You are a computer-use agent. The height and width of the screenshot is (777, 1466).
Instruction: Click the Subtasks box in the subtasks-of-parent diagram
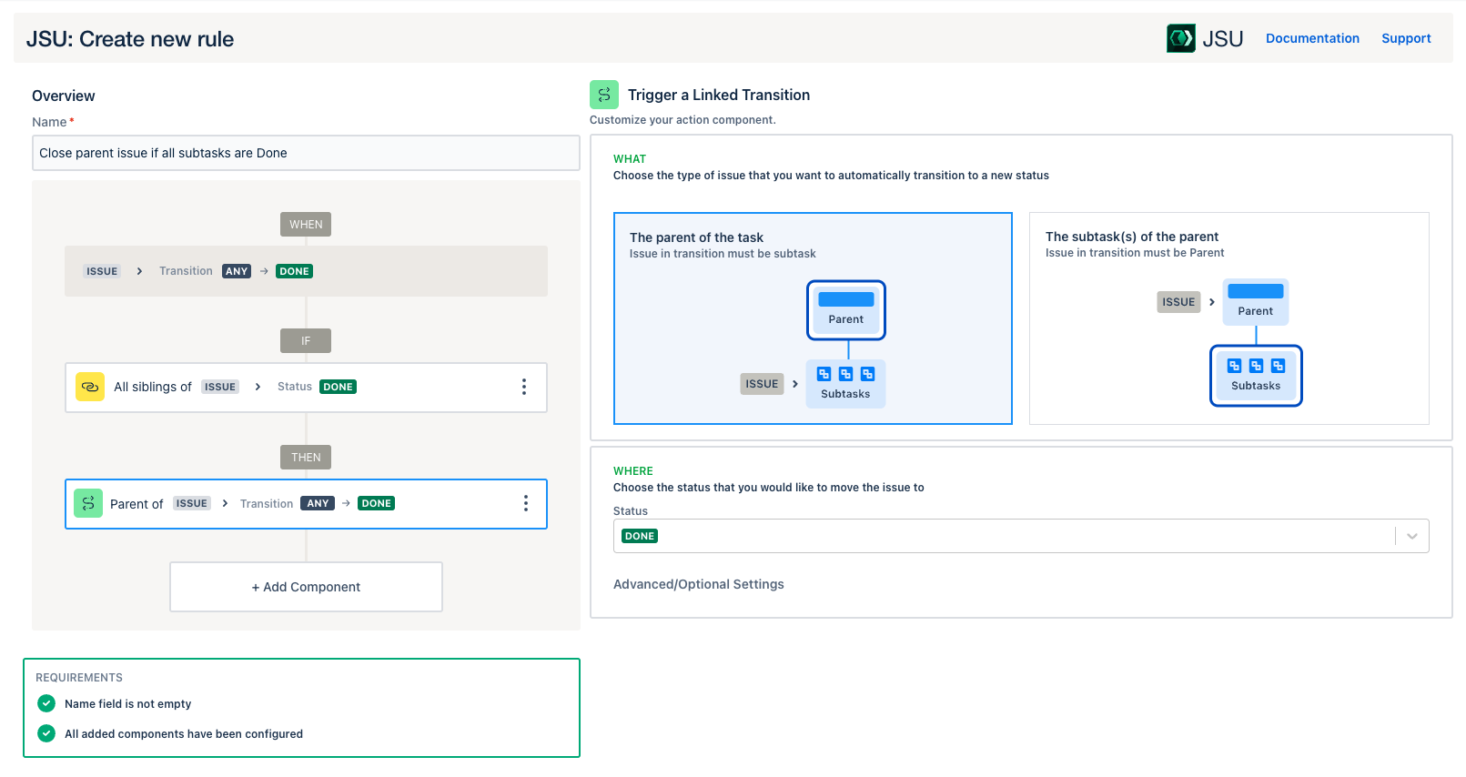tap(1256, 376)
